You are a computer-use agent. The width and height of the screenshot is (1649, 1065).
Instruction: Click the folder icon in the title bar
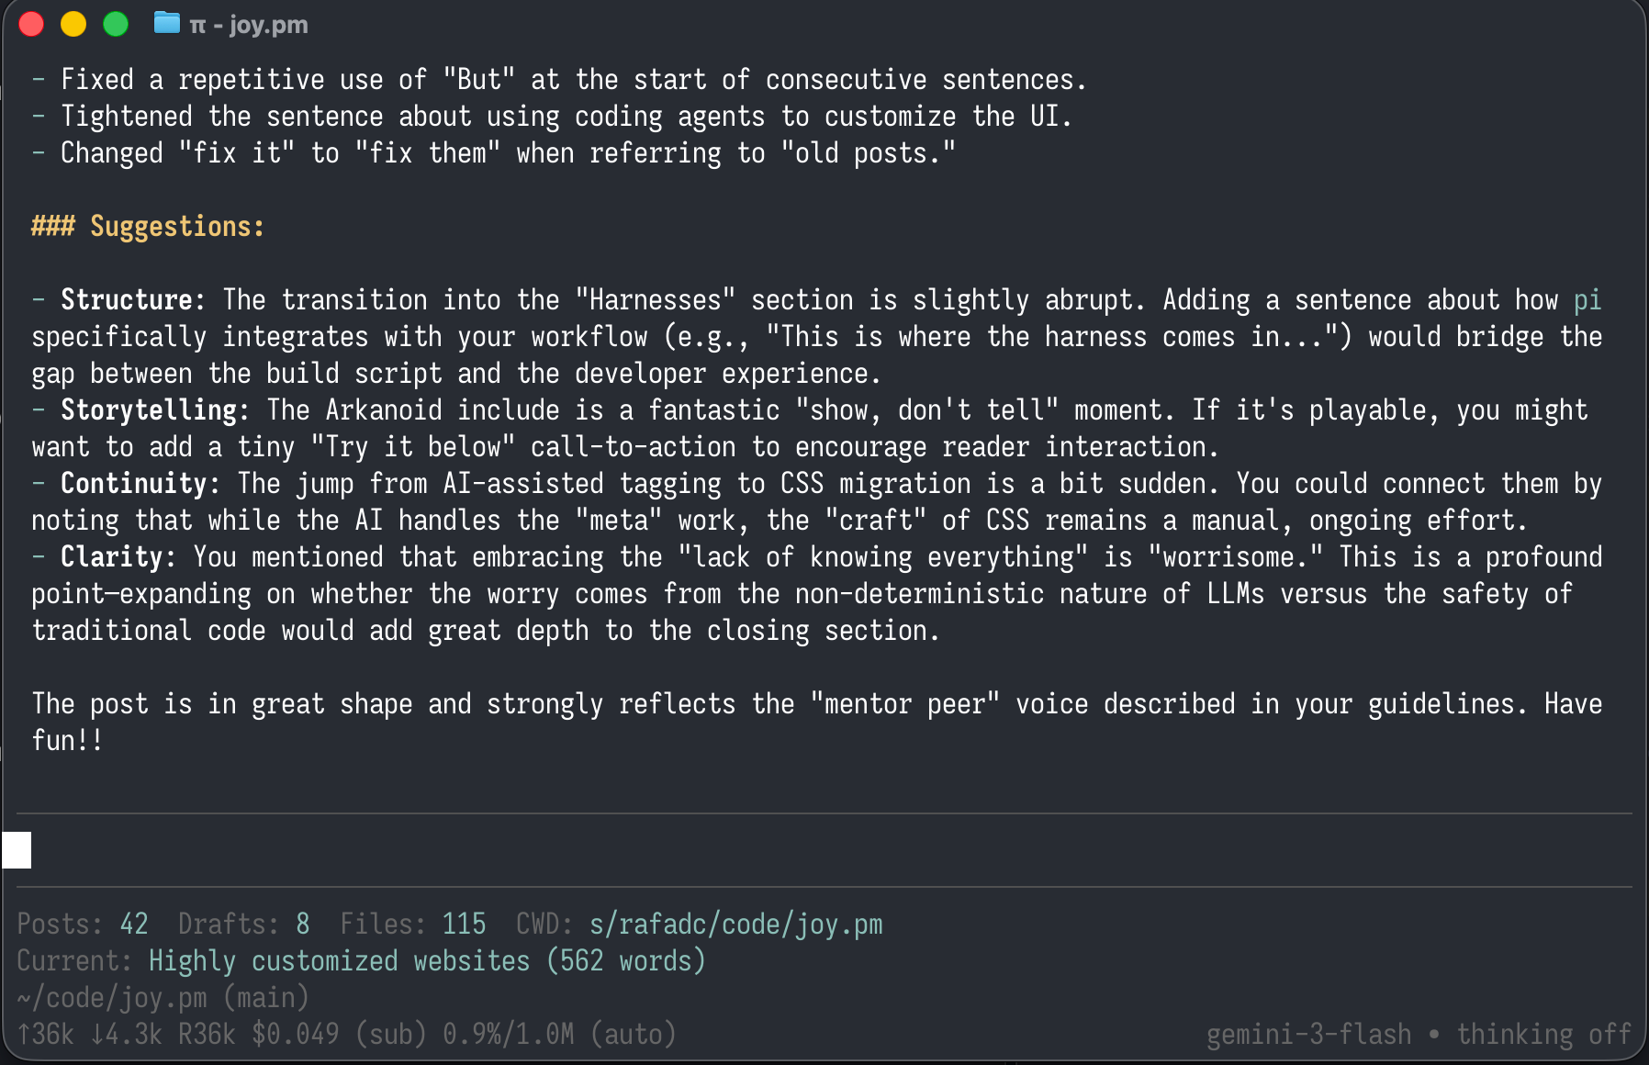click(x=165, y=24)
